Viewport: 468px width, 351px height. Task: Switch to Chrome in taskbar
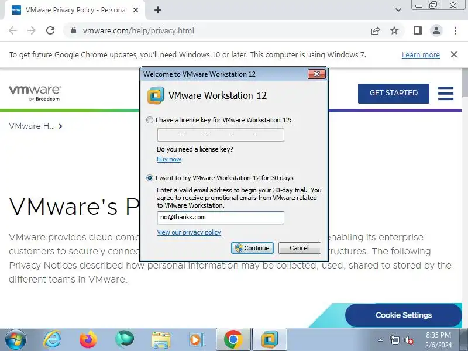(233, 340)
